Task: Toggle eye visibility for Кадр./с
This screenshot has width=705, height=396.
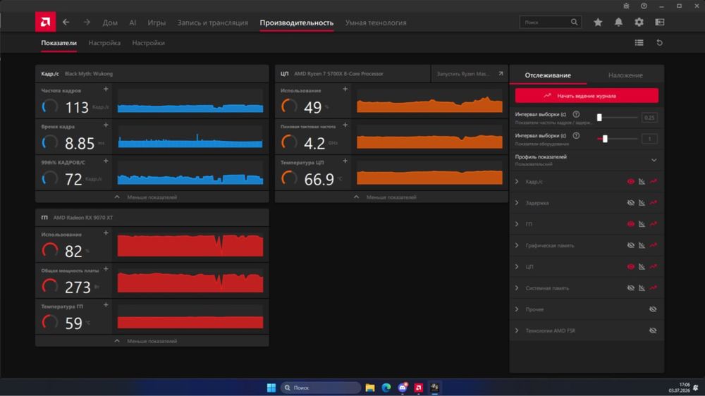Action: [631, 182]
